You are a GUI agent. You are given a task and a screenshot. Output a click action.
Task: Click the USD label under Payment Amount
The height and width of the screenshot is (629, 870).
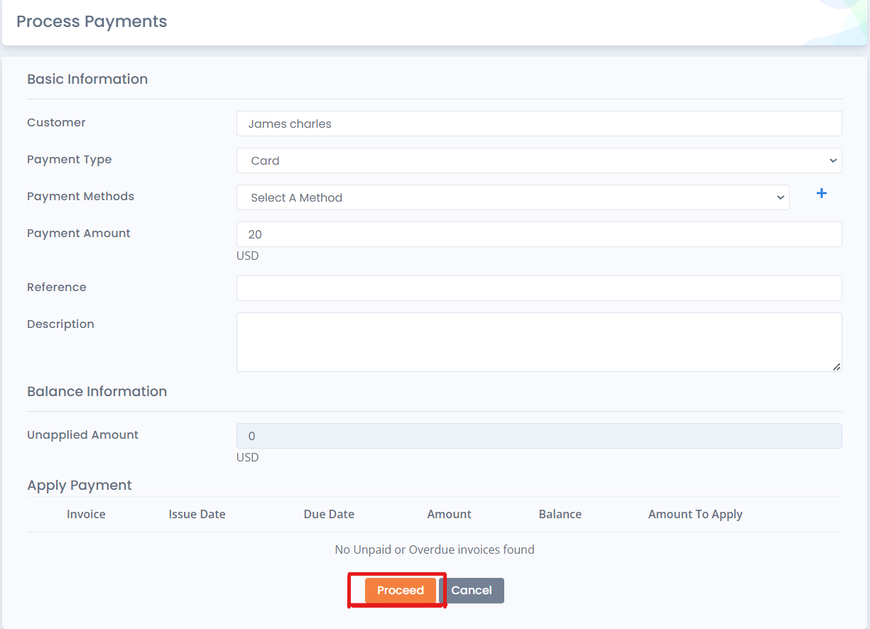tap(247, 256)
